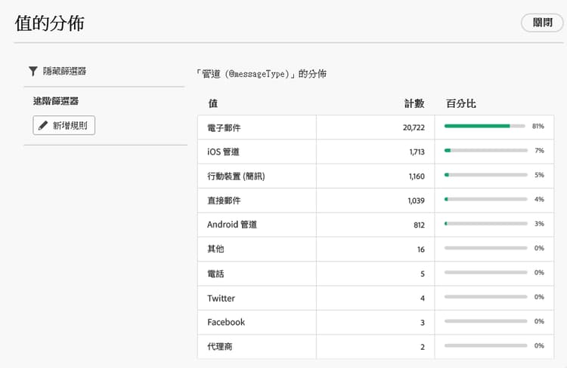This screenshot has height=368, width=567.
Task: Select the Facebook value row
Action: click(x=226, y=322)
